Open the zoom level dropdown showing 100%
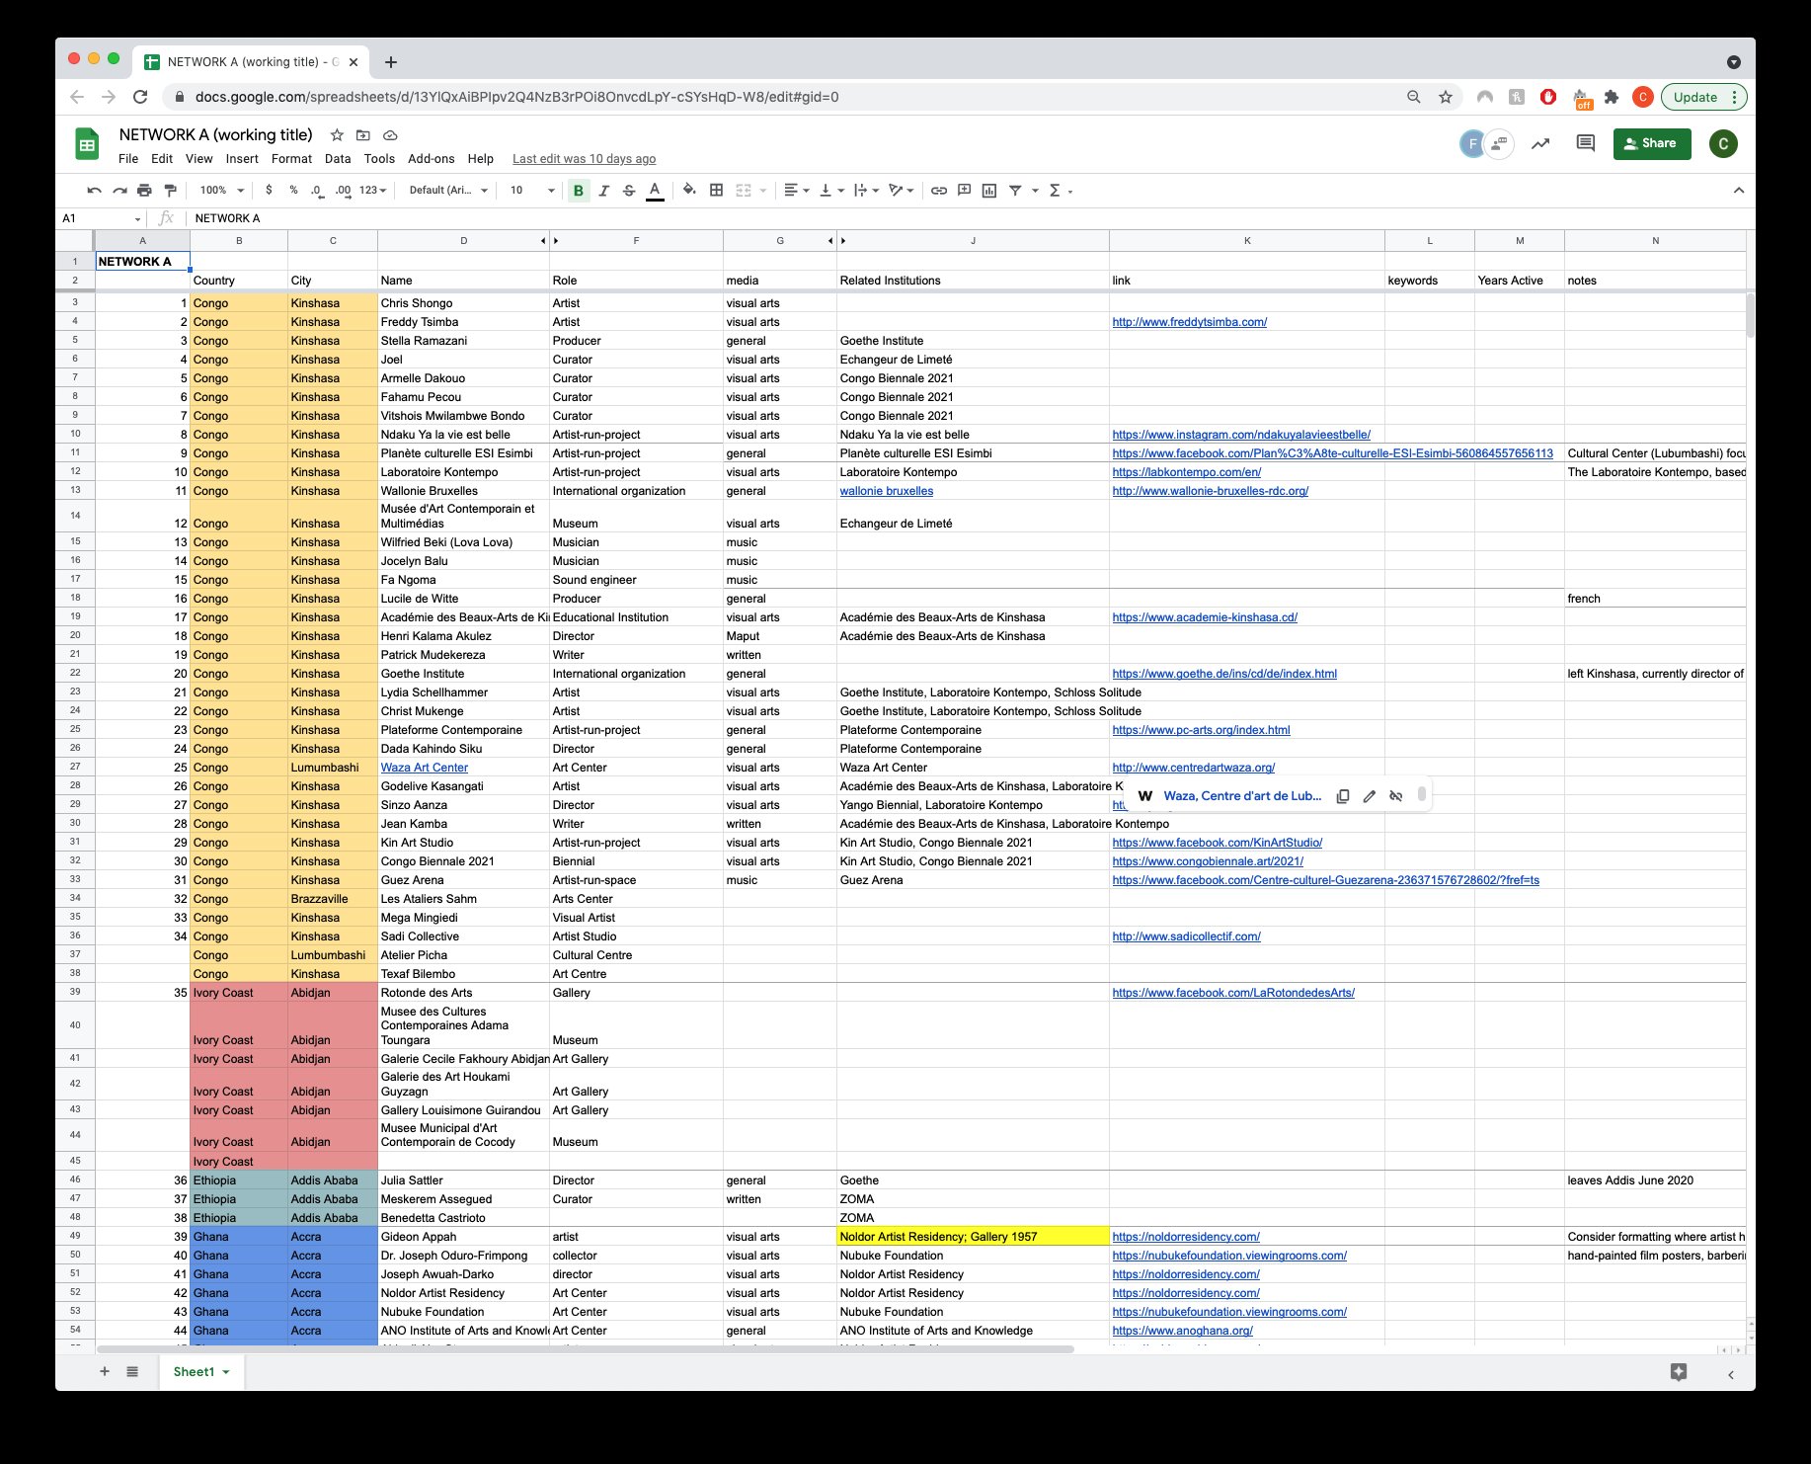The height and width of the screenshot is (1464, 1811). coord(221,191)
